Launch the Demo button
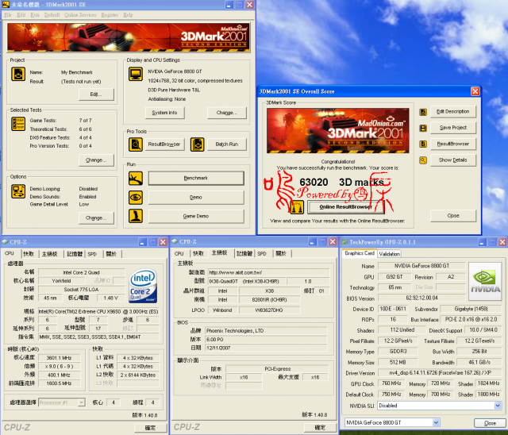The height and width of the screenshot is (435, 508). tap(196, 197)
